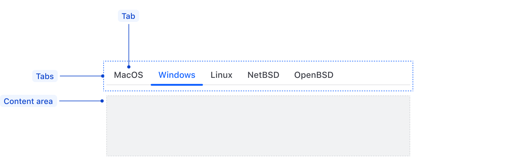Open the Linux tab
The width and height of the screenshot is (508, 166).
coord(221,75)
